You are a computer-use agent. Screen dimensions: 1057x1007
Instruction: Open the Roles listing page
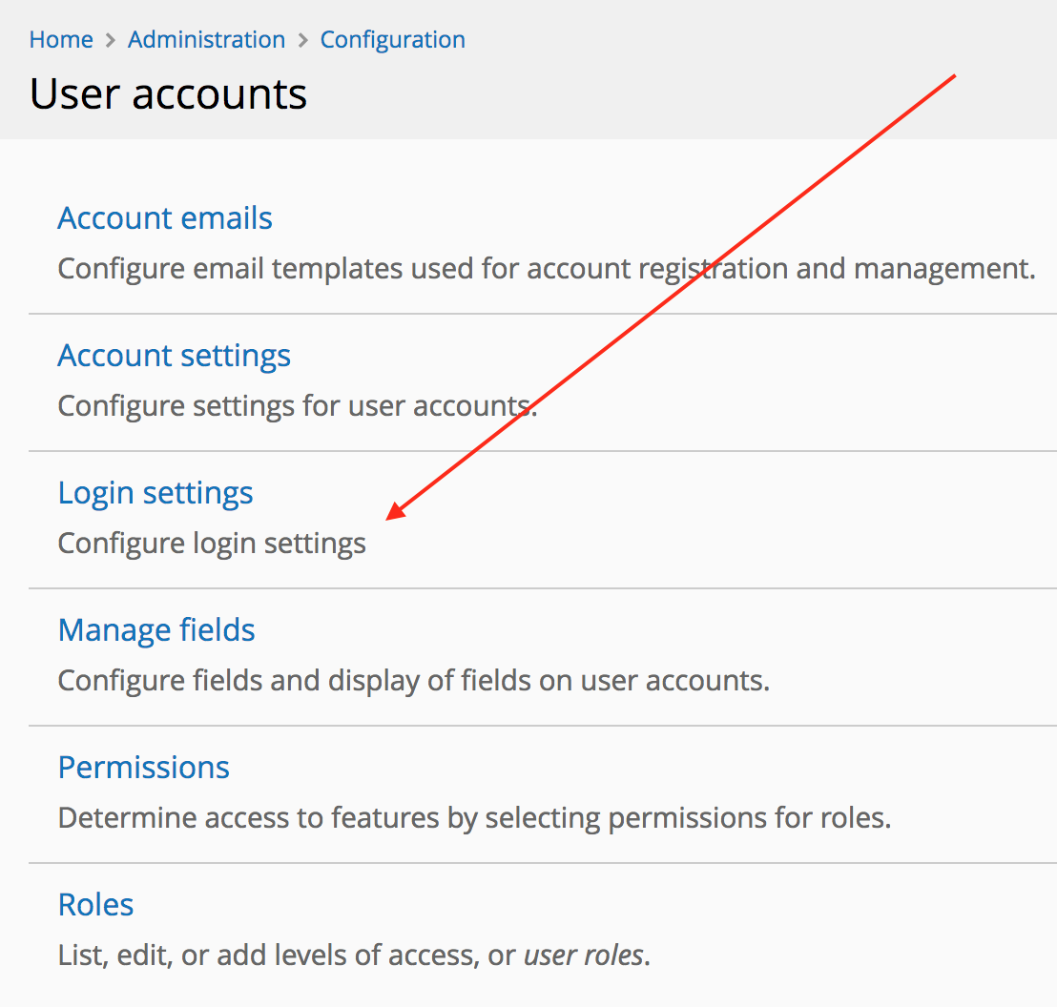pos(95,904)
